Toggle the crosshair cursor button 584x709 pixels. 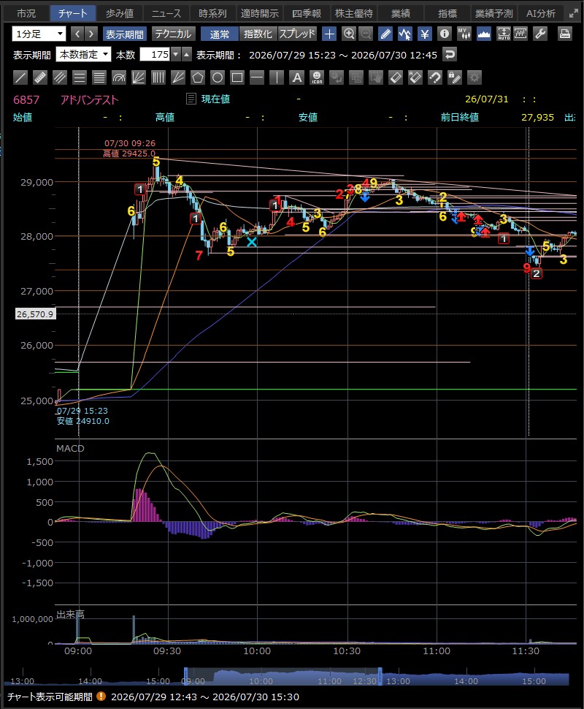[x=329, y=34]
